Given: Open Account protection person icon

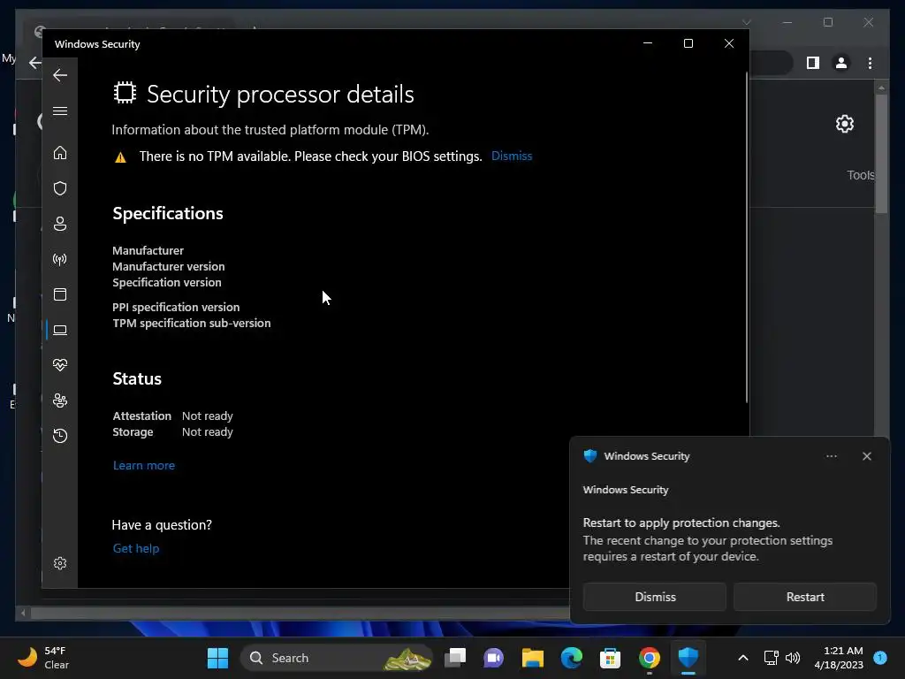Looking at the screenshot, I should point(60,224).
